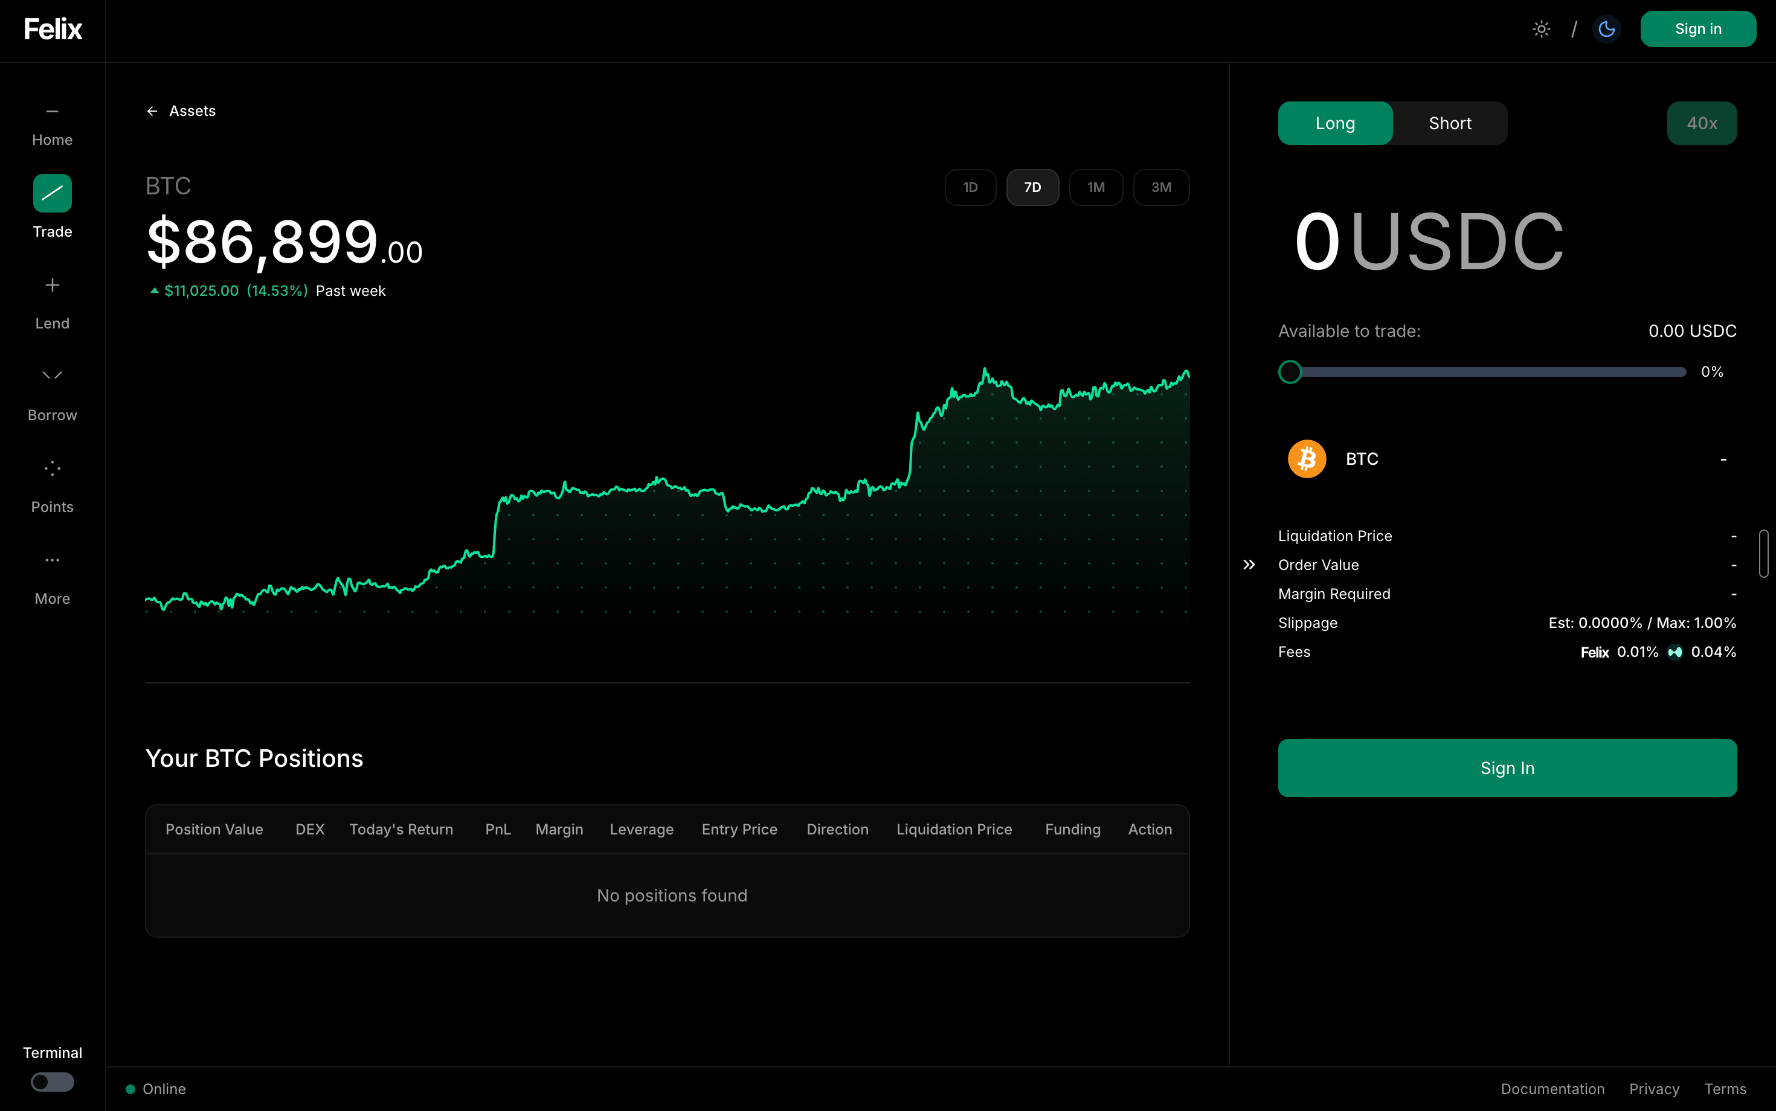The width and height of the screenshot is (1776, 1111).
Task: Switch chart to 1M range
Action: (x=1095, y=187)
